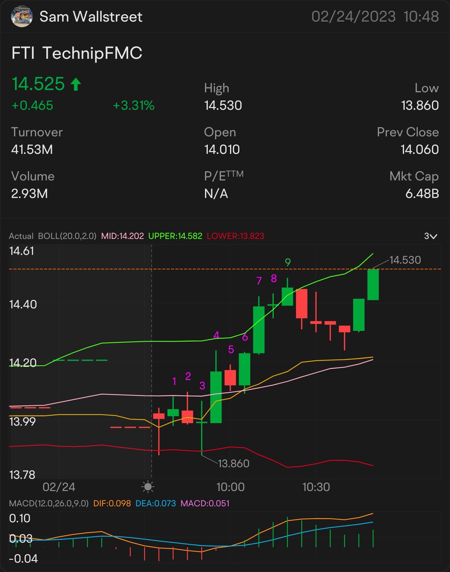Click the current price 14.525

pyautogui.click(x=38, y=84)
